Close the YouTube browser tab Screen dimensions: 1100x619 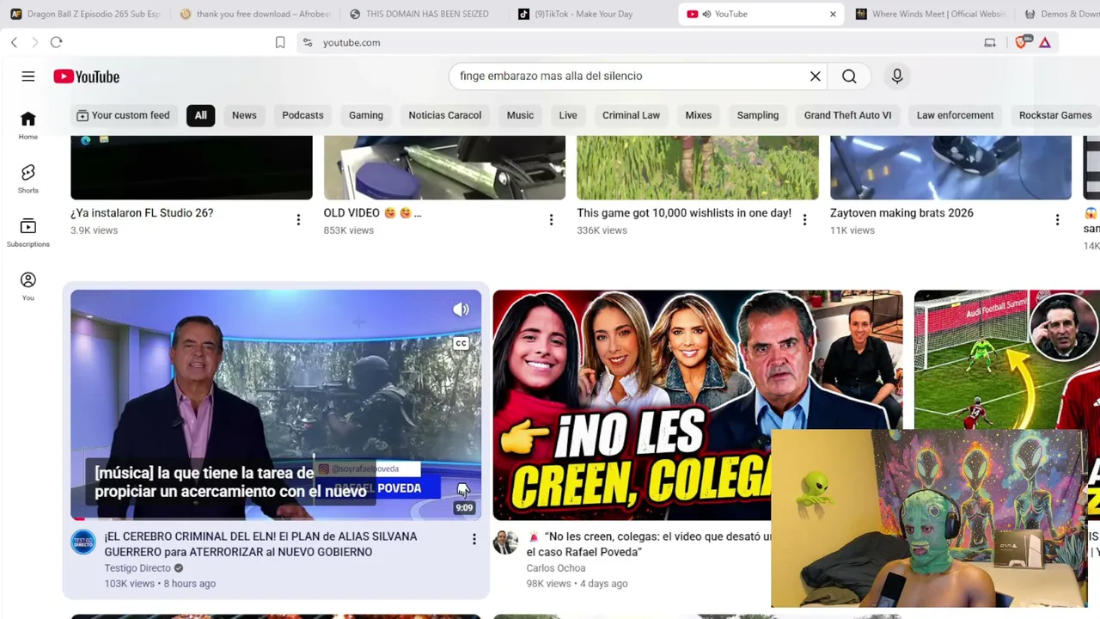tap(833, 14)
